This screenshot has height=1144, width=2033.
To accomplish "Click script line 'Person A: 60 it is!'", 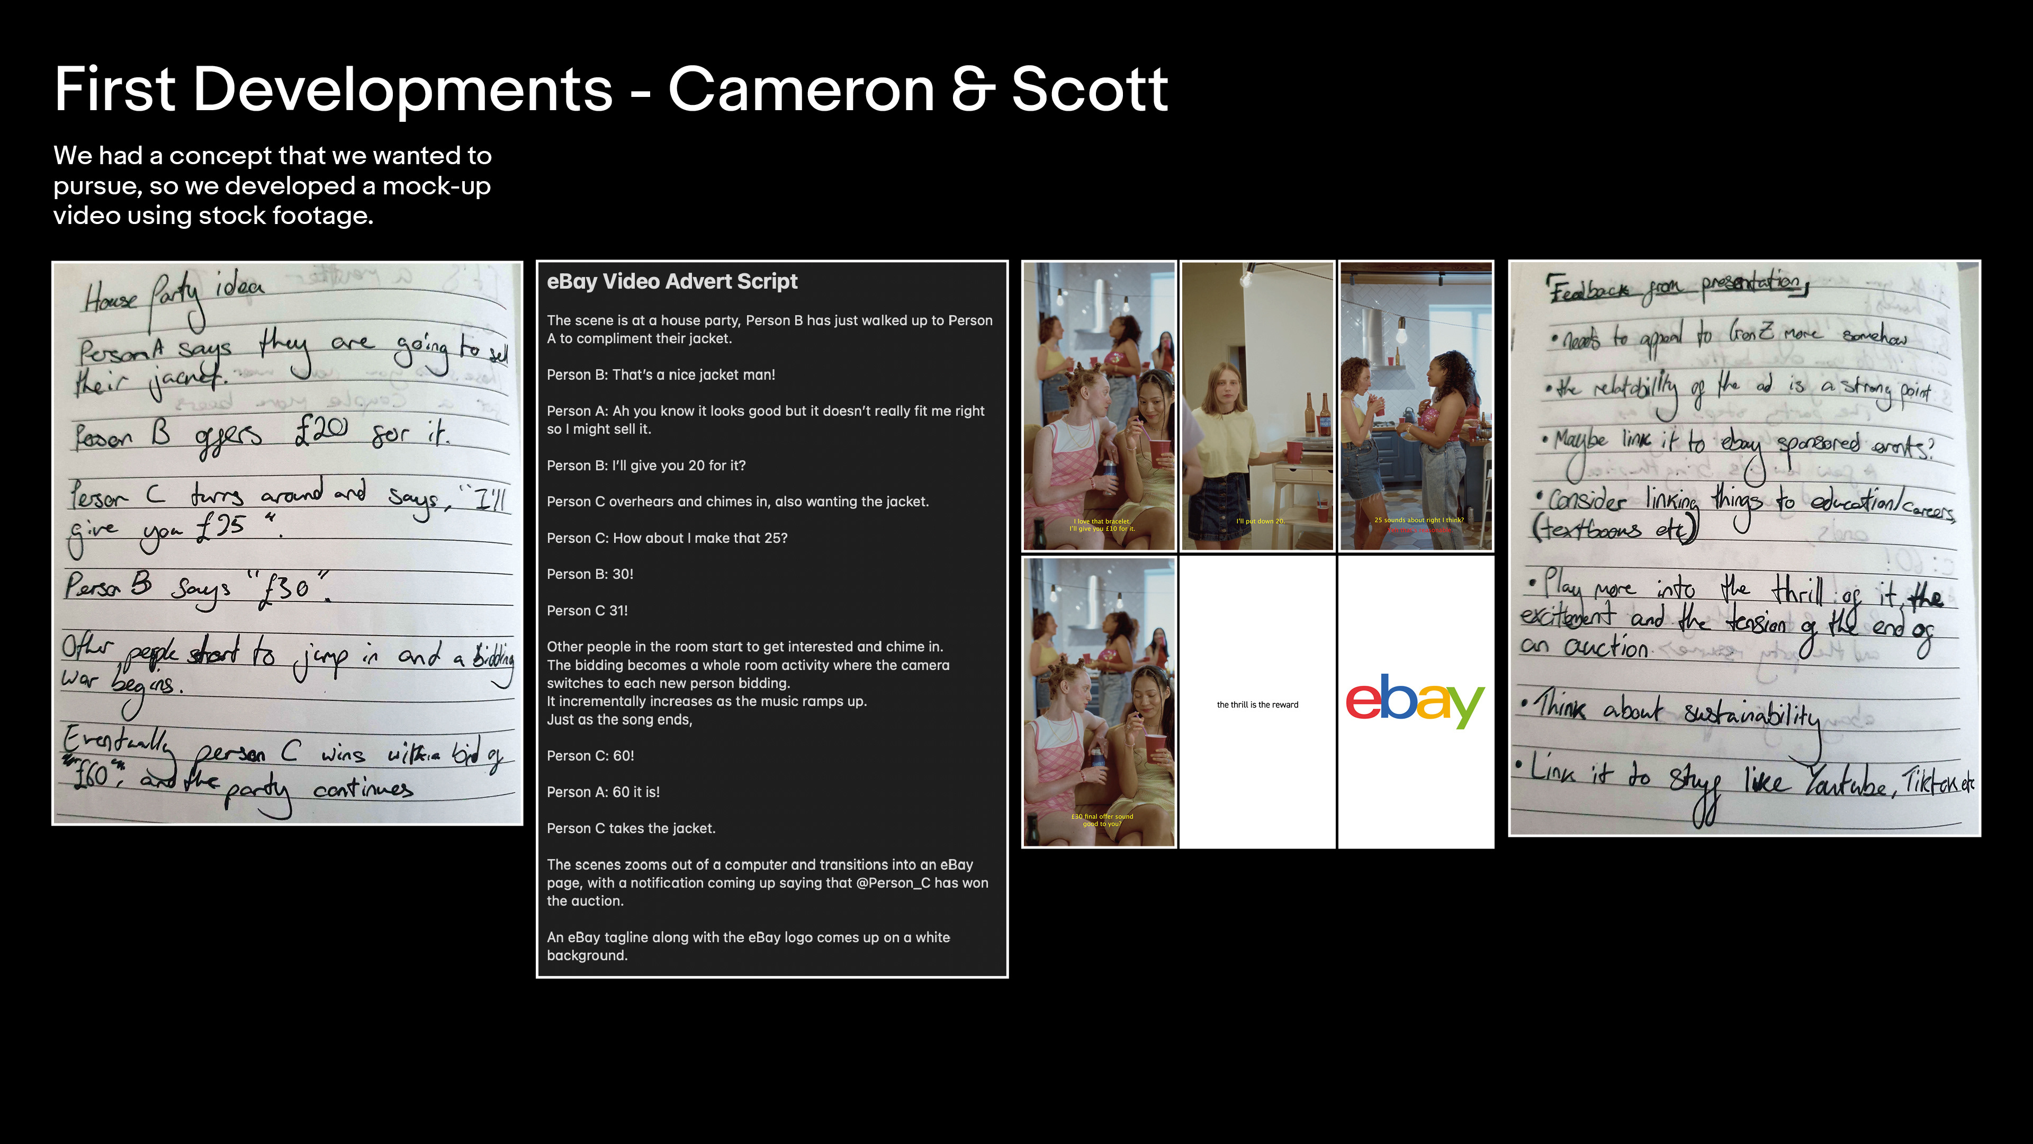I will (603, 792).
